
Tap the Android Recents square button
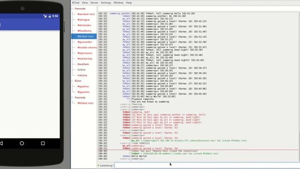coord(43,143)
